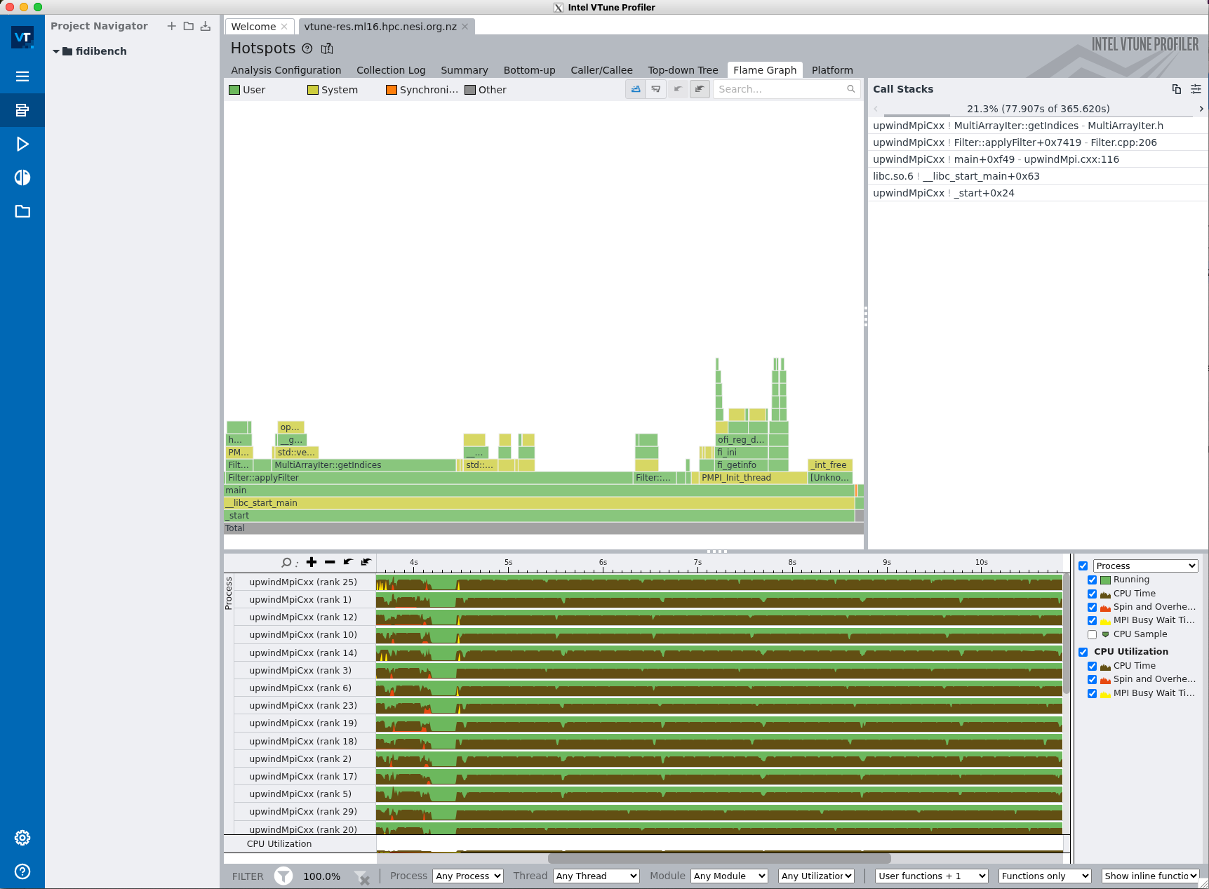Image resolution: width=1209 pixels, height=889 pixels.
Task: Open the help icon in the sidebar
Action: 22,871
